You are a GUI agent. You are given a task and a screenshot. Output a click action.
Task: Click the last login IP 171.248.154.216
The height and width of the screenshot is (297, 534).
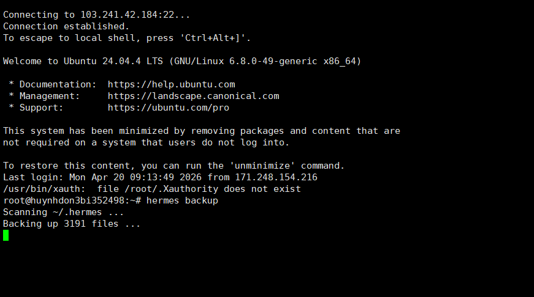click(x=276, y=177)
